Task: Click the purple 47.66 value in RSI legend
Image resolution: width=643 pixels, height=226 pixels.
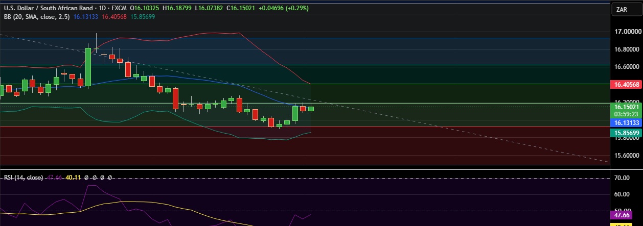Action: coord(54,178)
